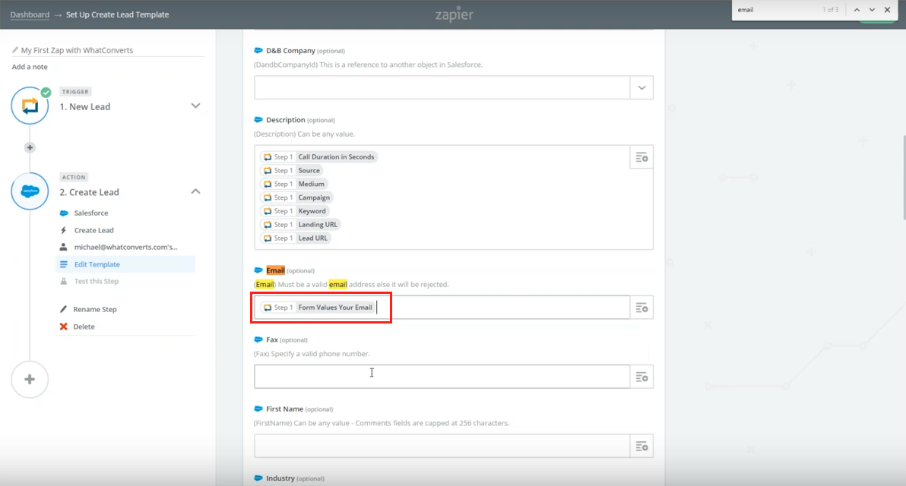This screenshot has height=486, width=906.
Task: Click the Salesforce icon beside Email label
Action: click(258, 270)
